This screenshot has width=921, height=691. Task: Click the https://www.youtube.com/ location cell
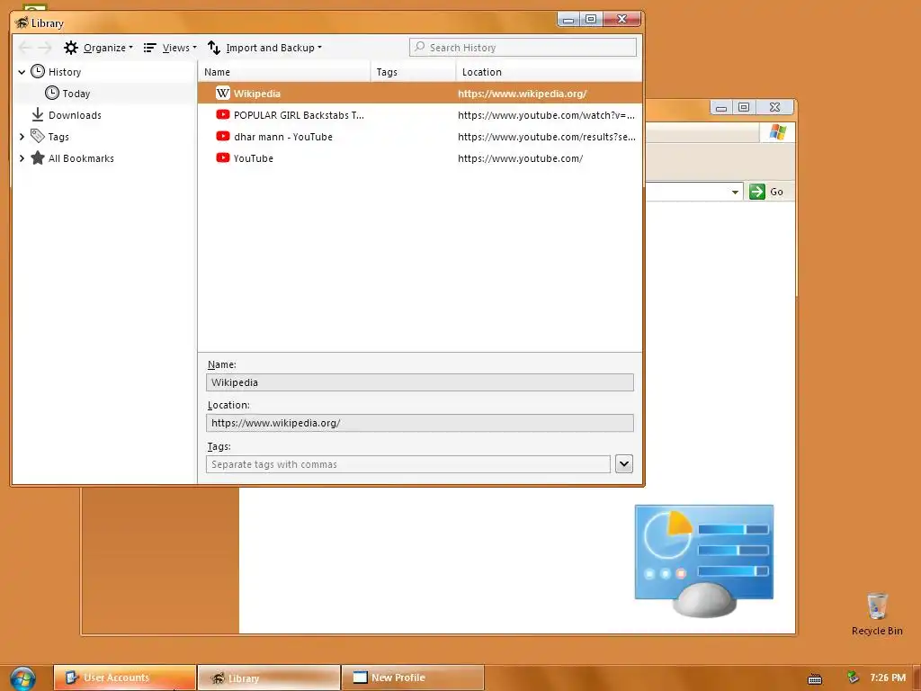click(x=521, y=158)
